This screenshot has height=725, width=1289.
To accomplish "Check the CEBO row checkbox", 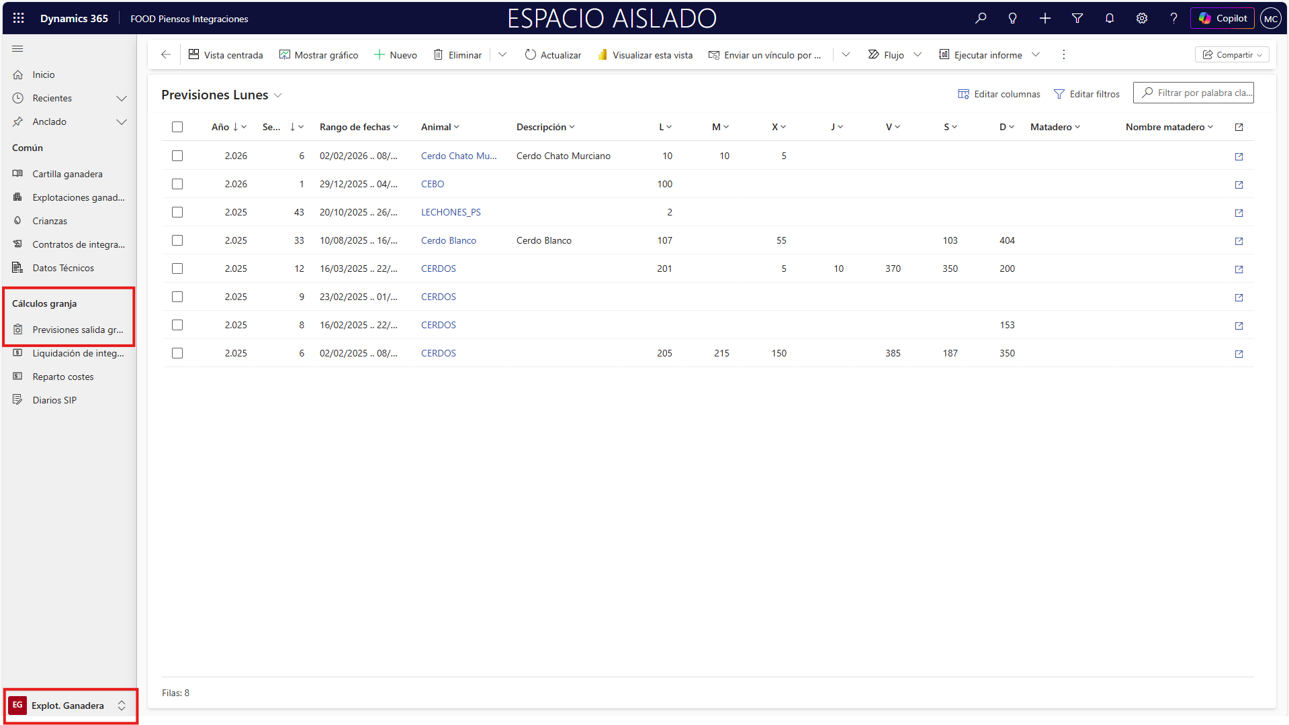I will tap(177, 184).
